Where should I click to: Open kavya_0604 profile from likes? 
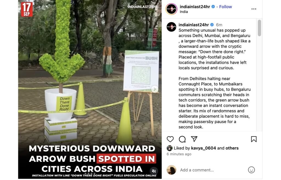pyautogui.click(x=203, y=148)
